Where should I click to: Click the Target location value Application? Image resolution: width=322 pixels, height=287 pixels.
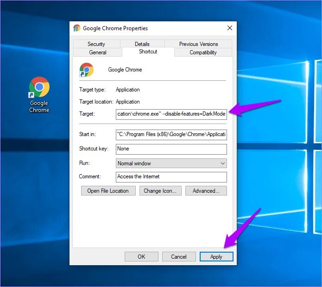click(127, 102)
